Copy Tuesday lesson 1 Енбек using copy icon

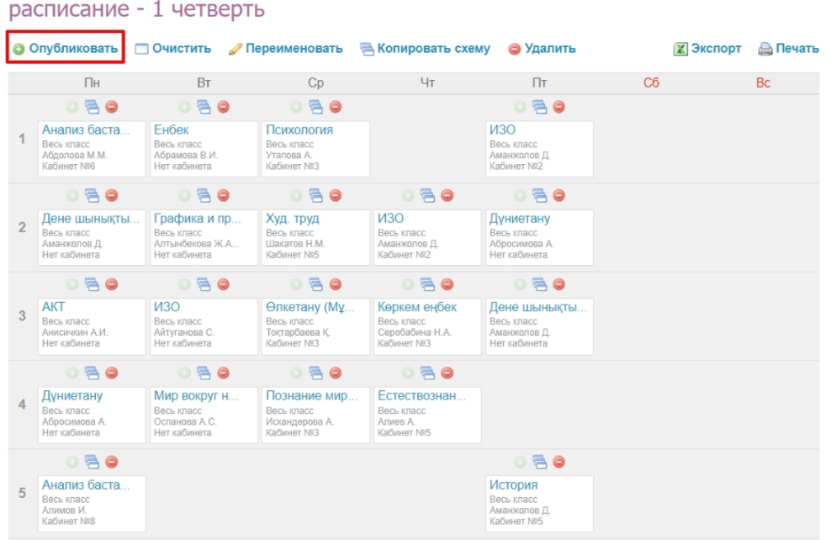coord(204,107)
